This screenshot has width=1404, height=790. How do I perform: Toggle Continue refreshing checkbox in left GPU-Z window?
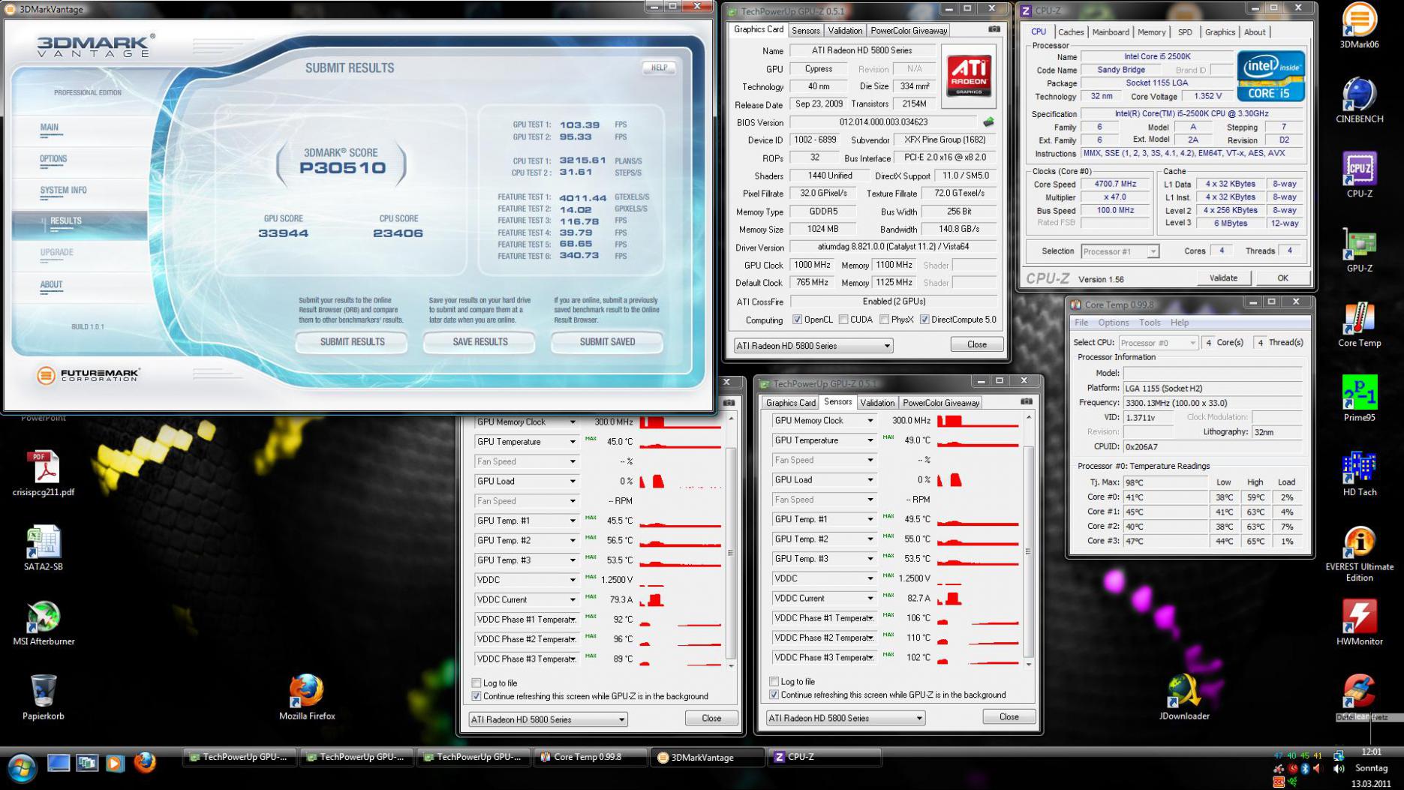476,696
